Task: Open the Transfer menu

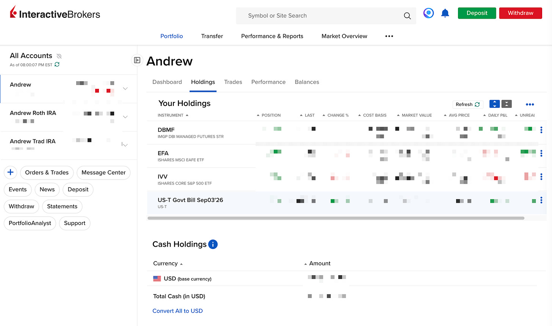Action: (x=212, y=36)
